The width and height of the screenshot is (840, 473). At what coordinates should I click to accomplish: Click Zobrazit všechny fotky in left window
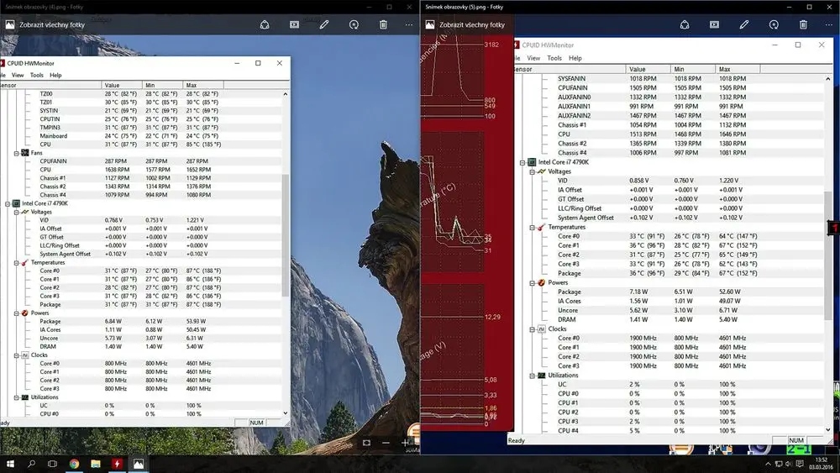tap(52, 24)
